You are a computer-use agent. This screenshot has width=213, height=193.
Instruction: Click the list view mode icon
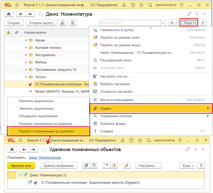point(73,23)
